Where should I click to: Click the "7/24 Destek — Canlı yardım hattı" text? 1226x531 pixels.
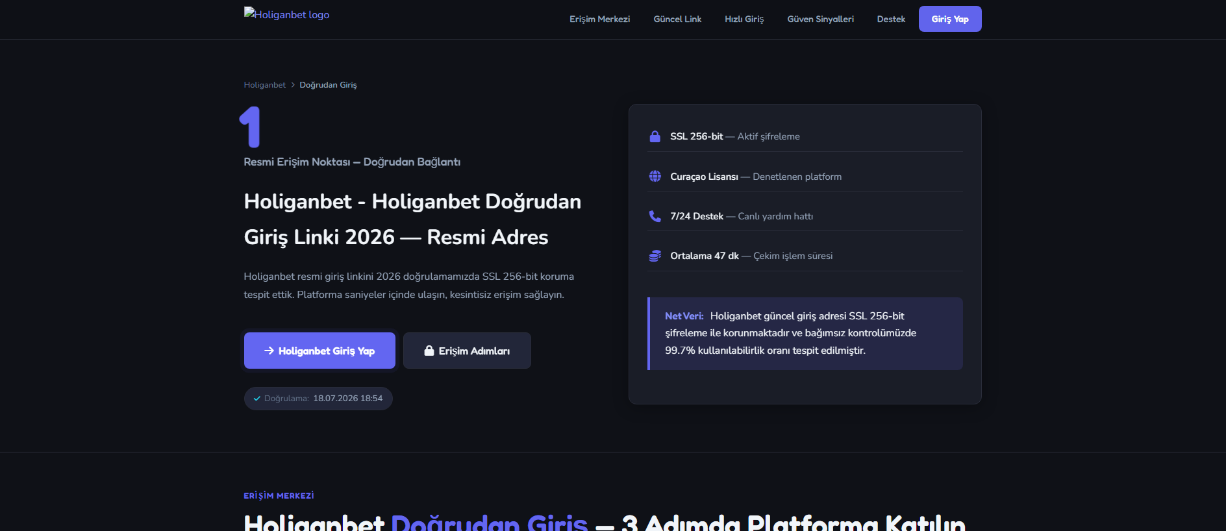[742, 216]
